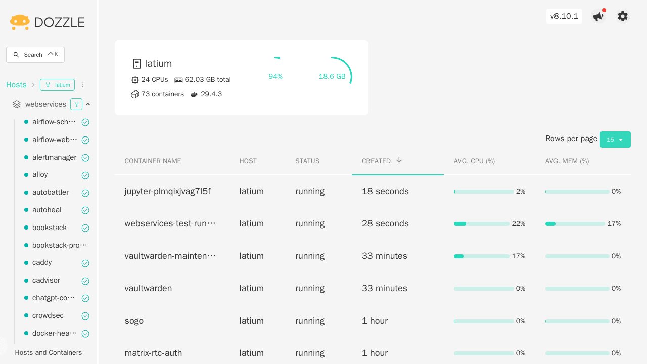647x364 pixels.
Task: Select the latium host breadcrumb chip
Action: pyautogui.click(x=57, y=85)
